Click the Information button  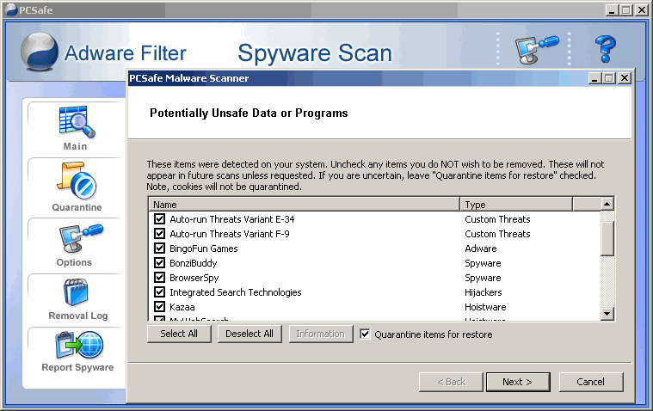coord(321,334)
